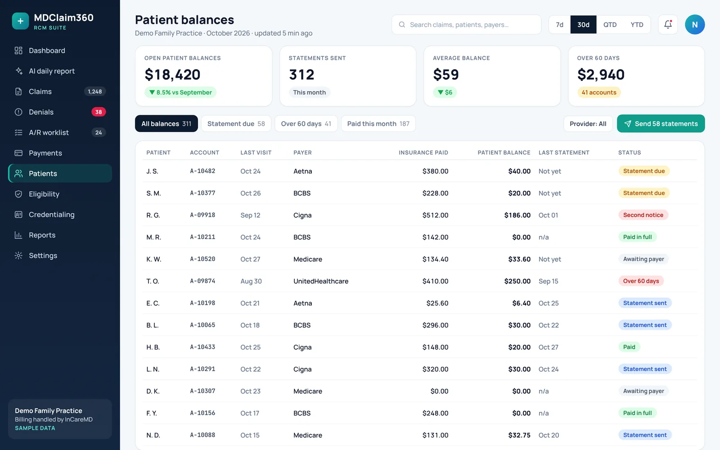Switch to QTD time range
The width and height of the screenshot is (720, 450).
[610, 25]
